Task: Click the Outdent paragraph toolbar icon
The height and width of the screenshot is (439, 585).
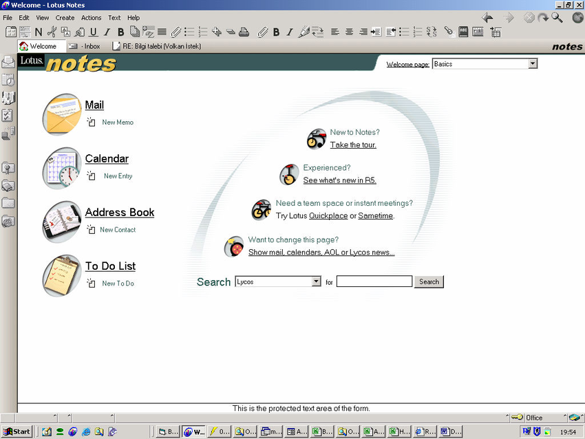Action: tap(391, 32)
